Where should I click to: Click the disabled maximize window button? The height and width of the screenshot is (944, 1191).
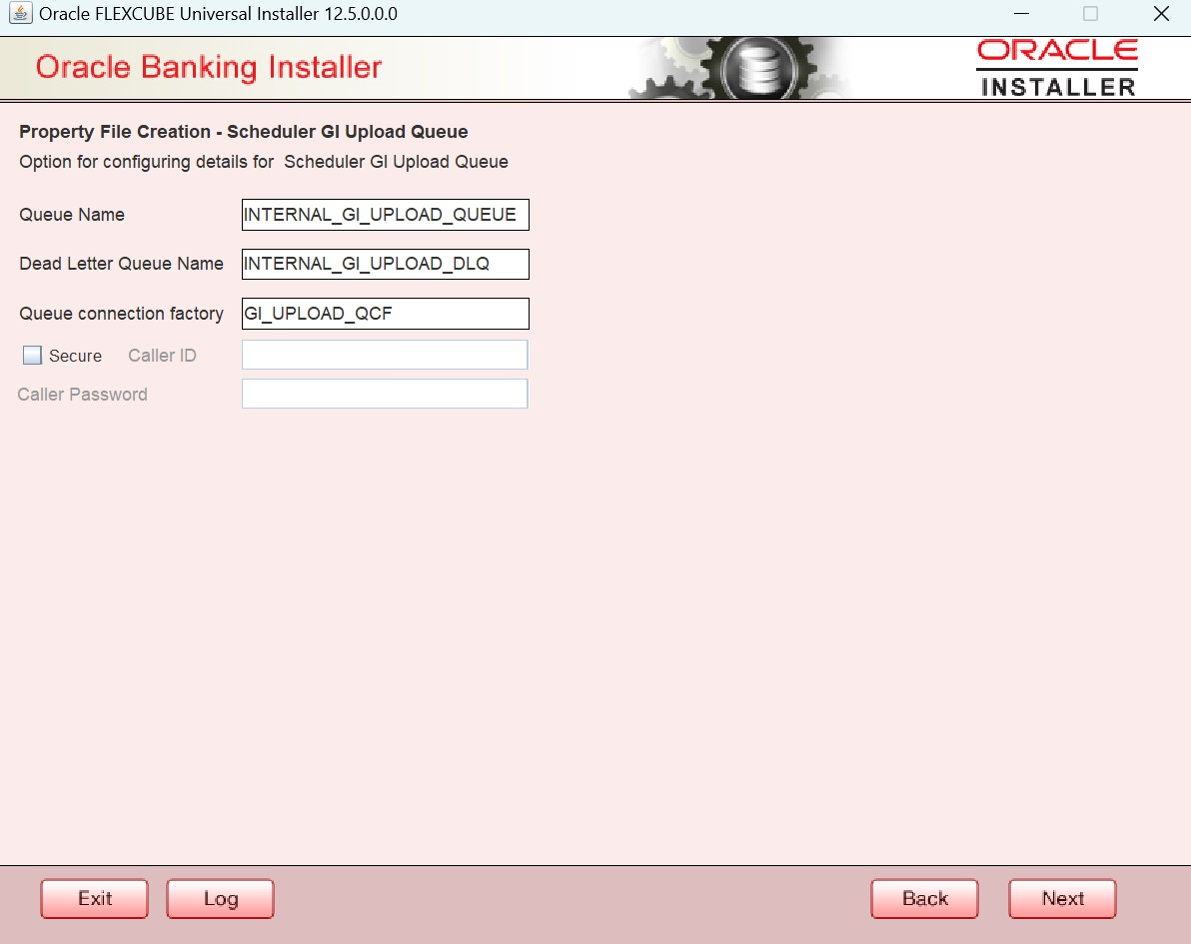coord(1091,14)
